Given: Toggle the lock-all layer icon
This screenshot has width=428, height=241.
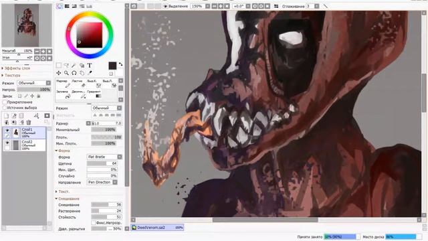Looking at the screenshot, I should coord(39,96).
